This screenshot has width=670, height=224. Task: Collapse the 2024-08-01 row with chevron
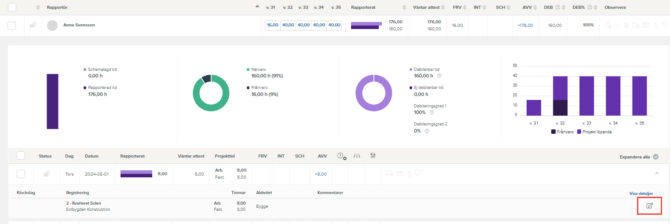click(x=657, y=173)
